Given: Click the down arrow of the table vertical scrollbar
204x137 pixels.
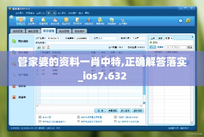Looking at the screenshot, I should [x=144, y=103].
